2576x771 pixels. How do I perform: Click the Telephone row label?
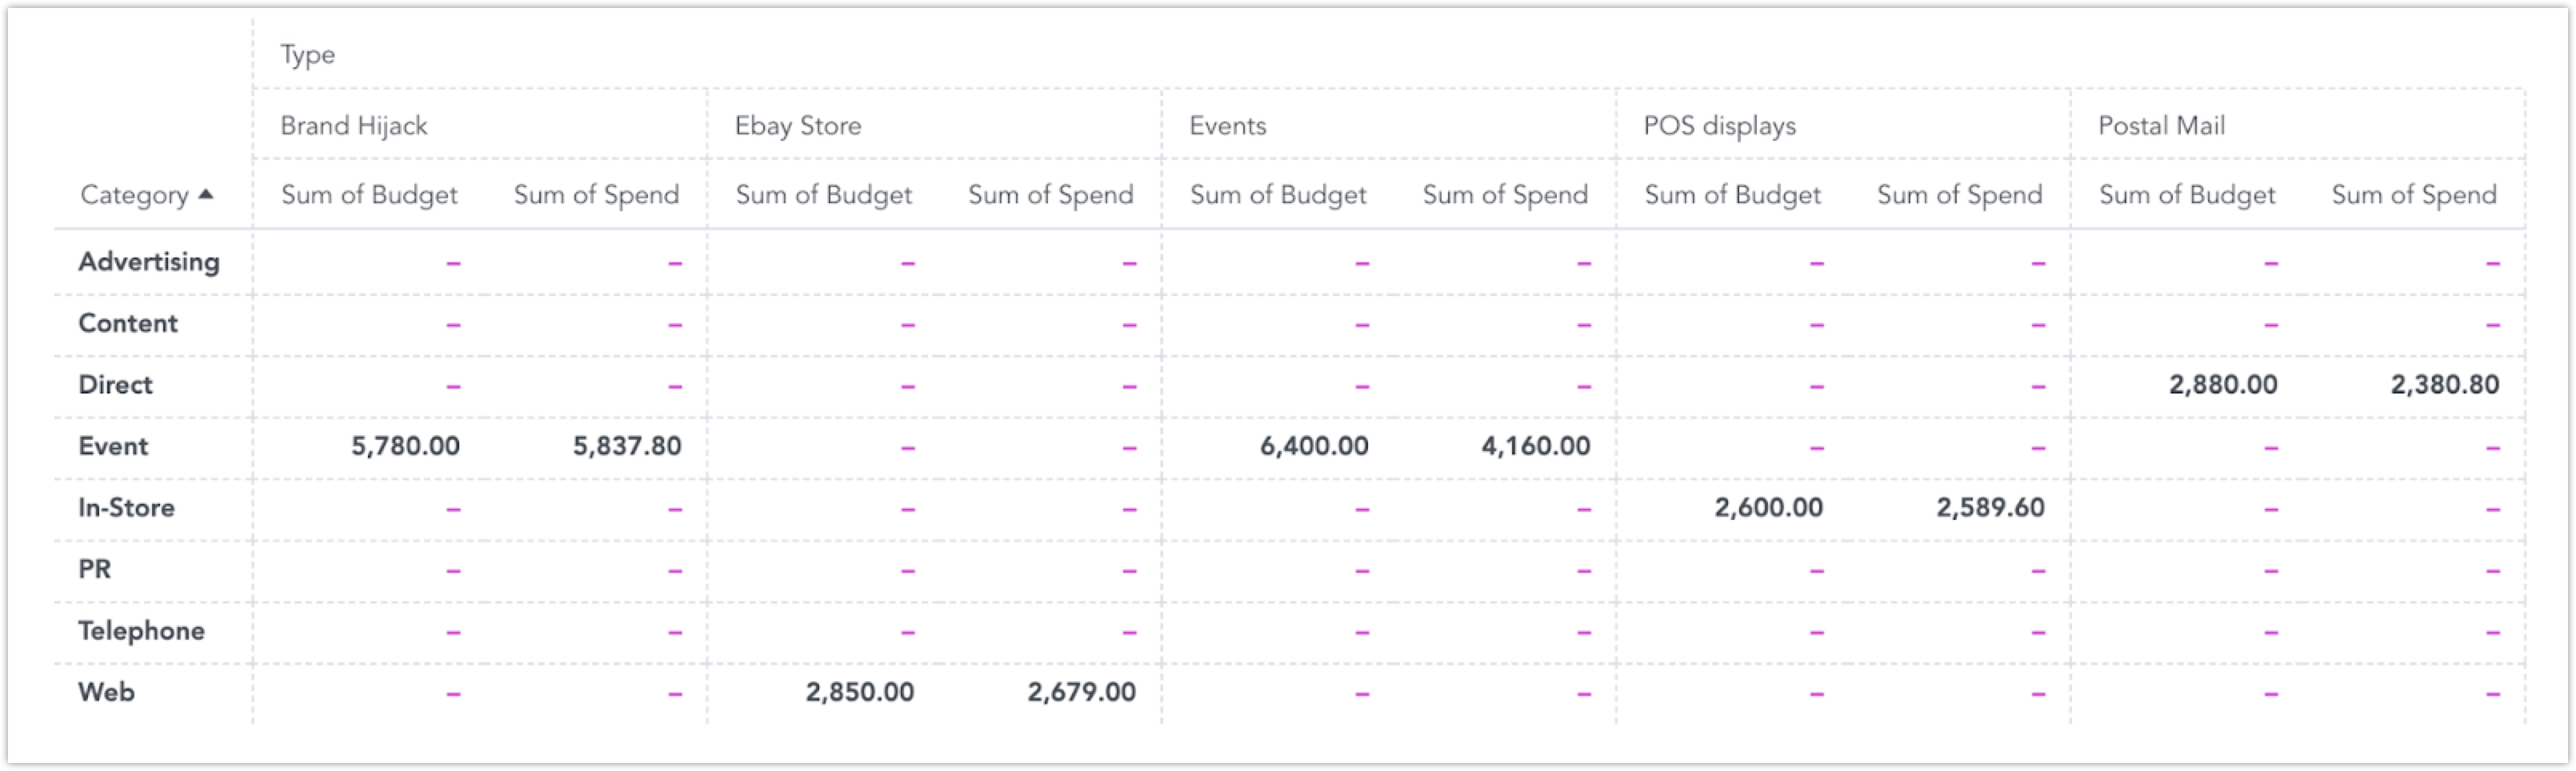[141, 631]
